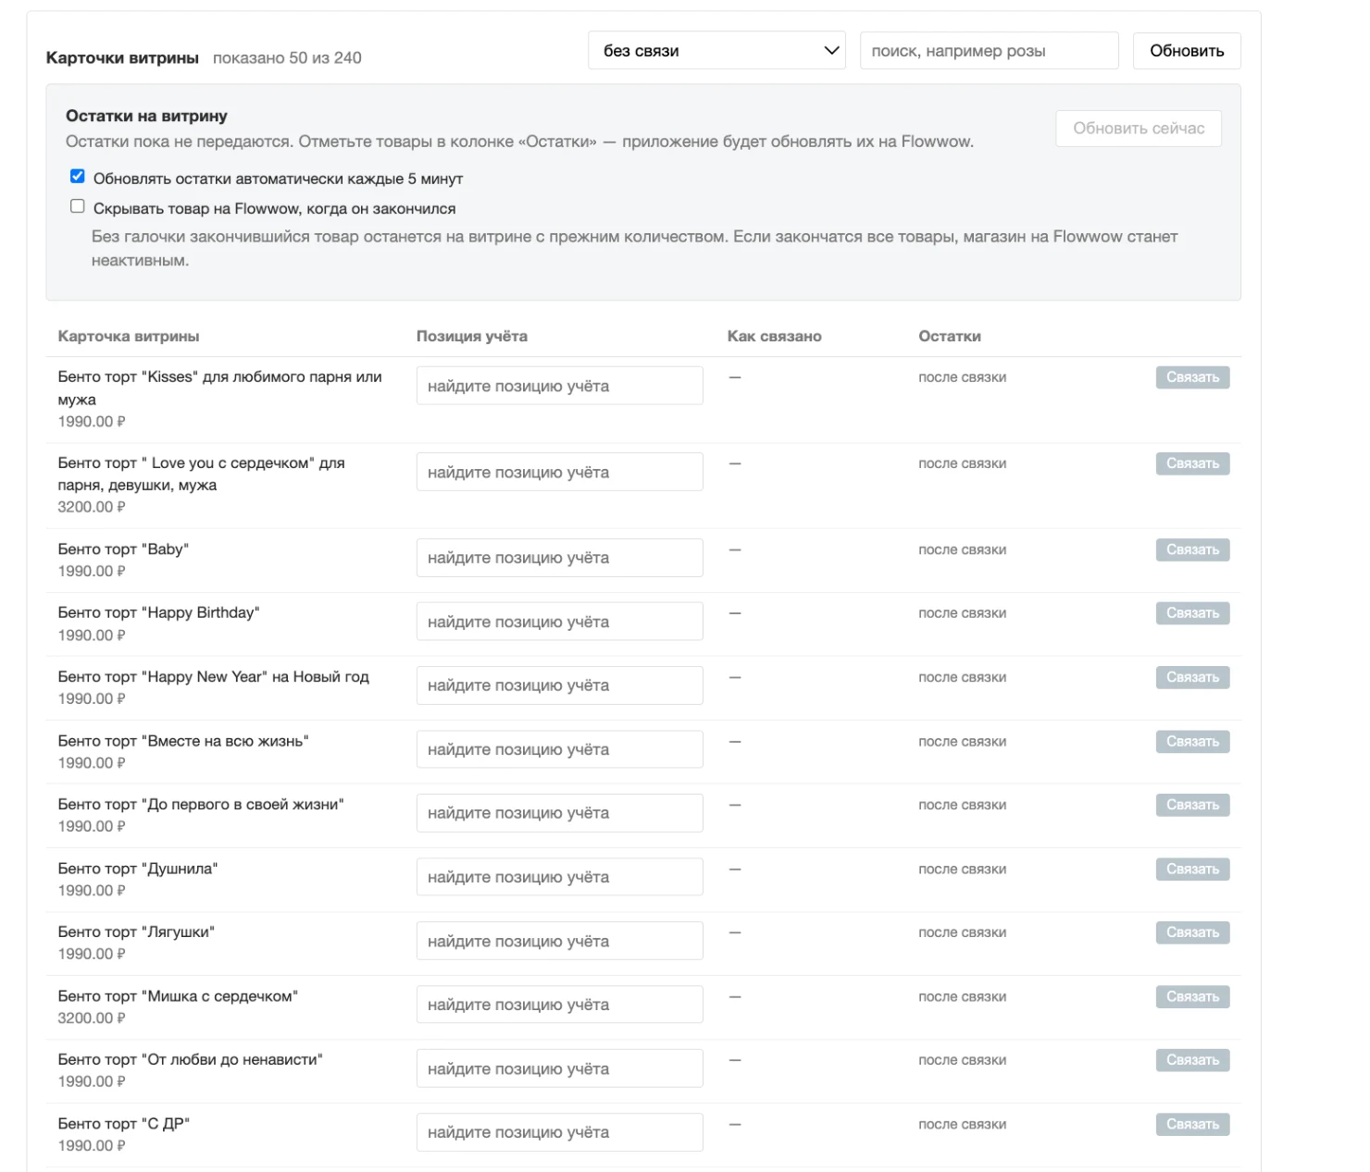The image size is (1370, 1172).
Task: Click position field for "Лягушки" row
Action: point(559,941)
